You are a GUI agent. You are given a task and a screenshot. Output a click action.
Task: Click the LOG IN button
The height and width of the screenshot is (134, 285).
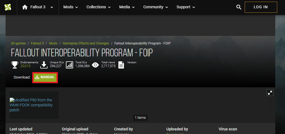point(261,7)
